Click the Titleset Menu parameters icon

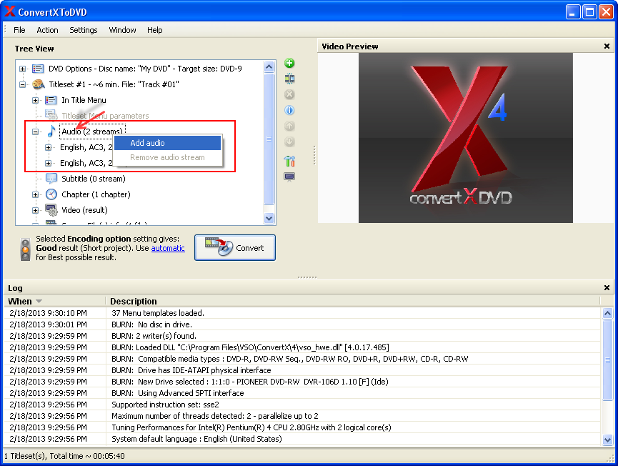click(x=51, y=115)
